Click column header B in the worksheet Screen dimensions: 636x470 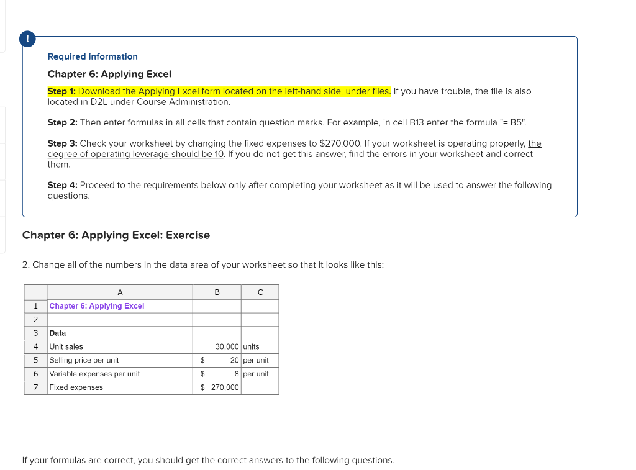tap(216, 292)
